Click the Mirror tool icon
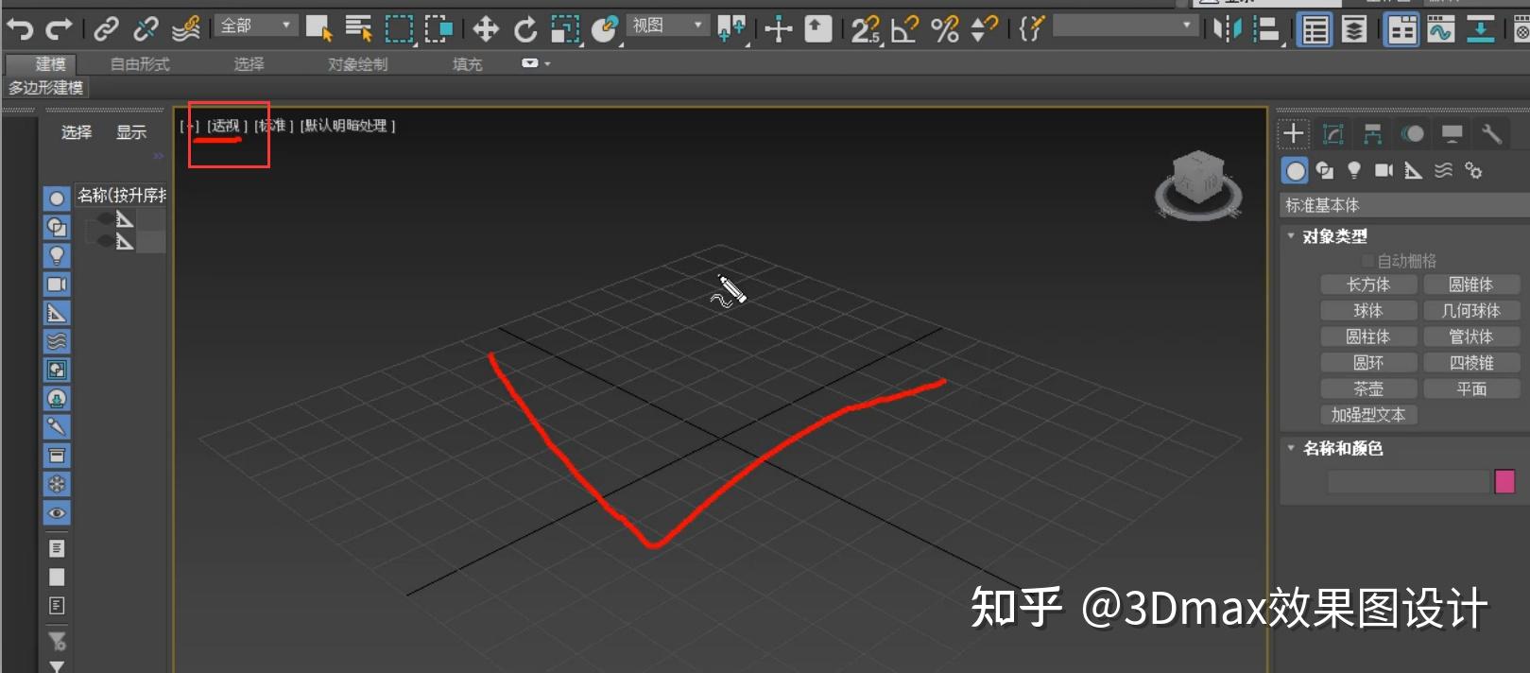Viewport: 1530px width, 673px height. coord(1227,29)
